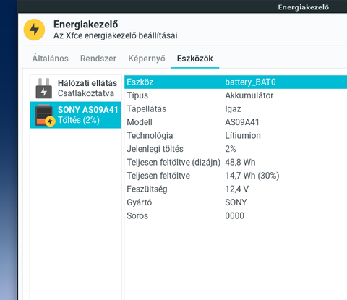Click the Feszültség 12,4 V row
Image resolution: width=347 pixels, height=300 pixels.
click(x=236, y=189)
